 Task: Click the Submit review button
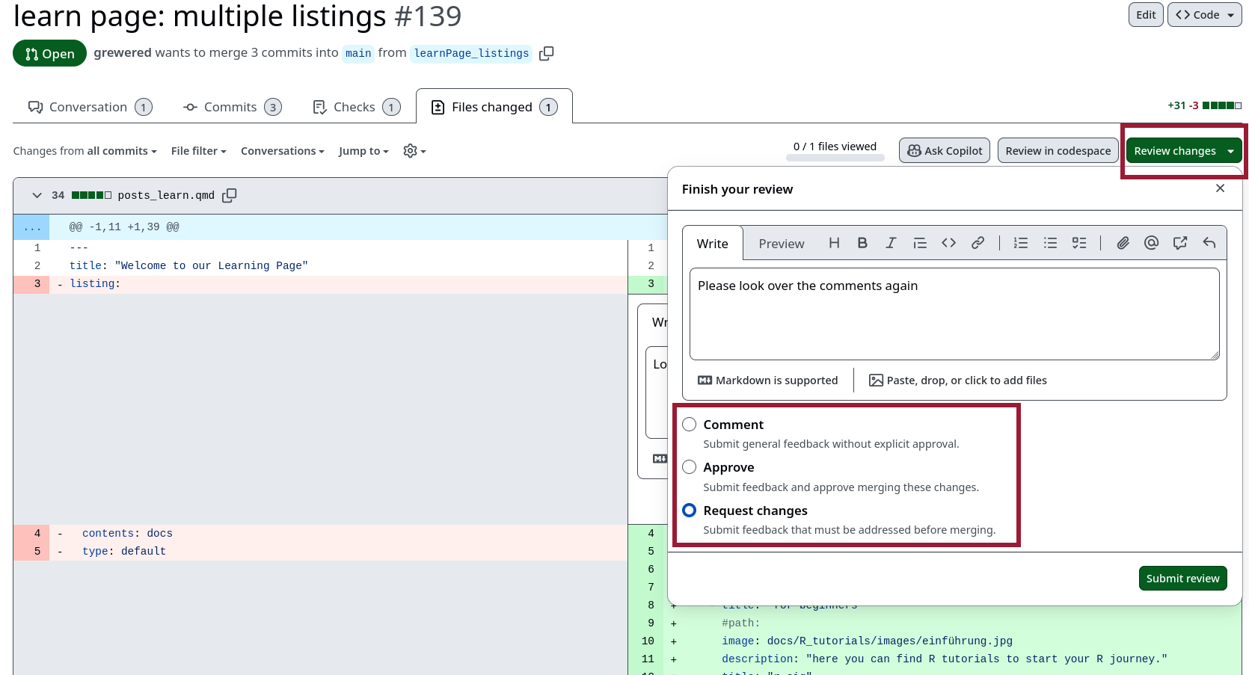1182,578
